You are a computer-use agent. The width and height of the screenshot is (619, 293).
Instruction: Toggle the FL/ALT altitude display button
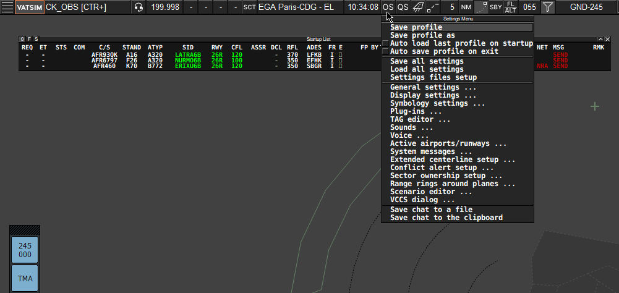point(510,7)
